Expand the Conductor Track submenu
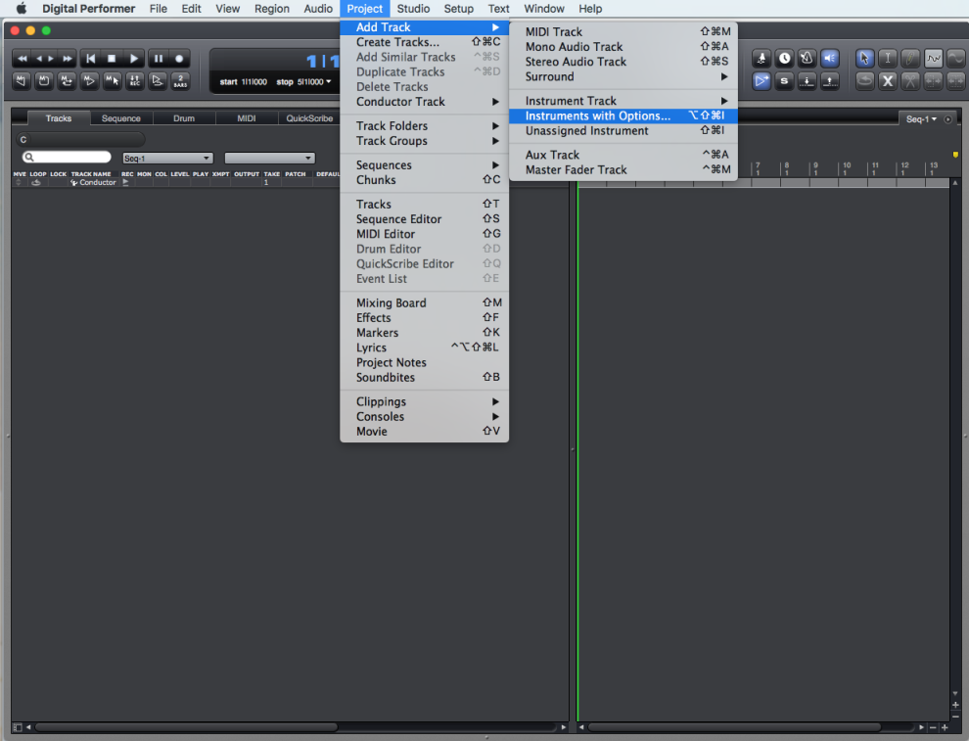Viewport: 969px width, 741px height. 425,102
